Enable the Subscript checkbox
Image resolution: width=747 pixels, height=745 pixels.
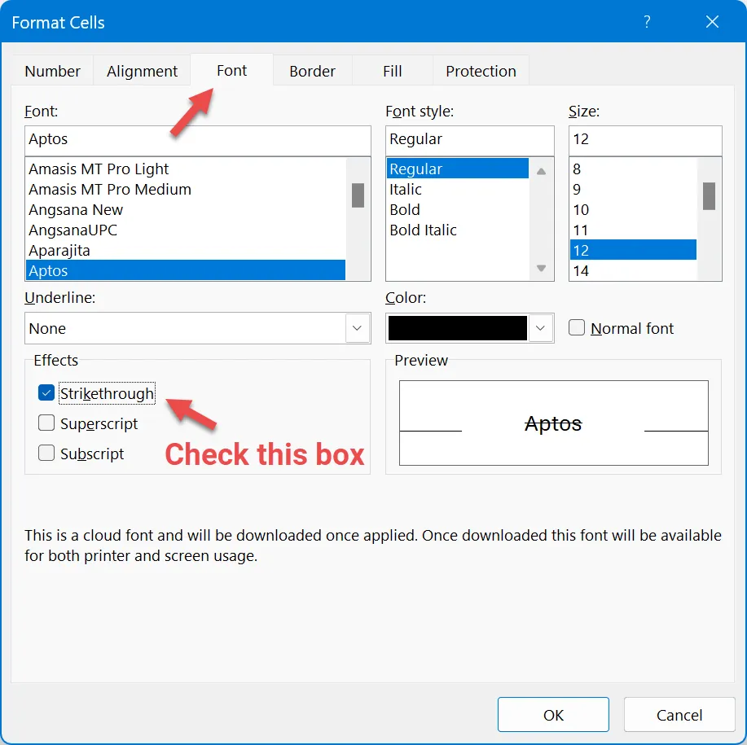(46, 454)
